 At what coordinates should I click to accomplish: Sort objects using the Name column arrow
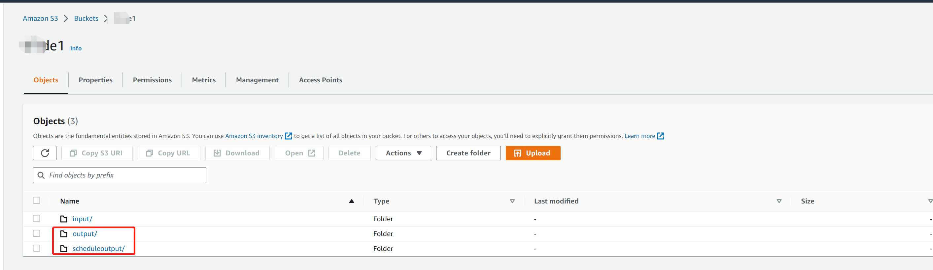point(351,201)
